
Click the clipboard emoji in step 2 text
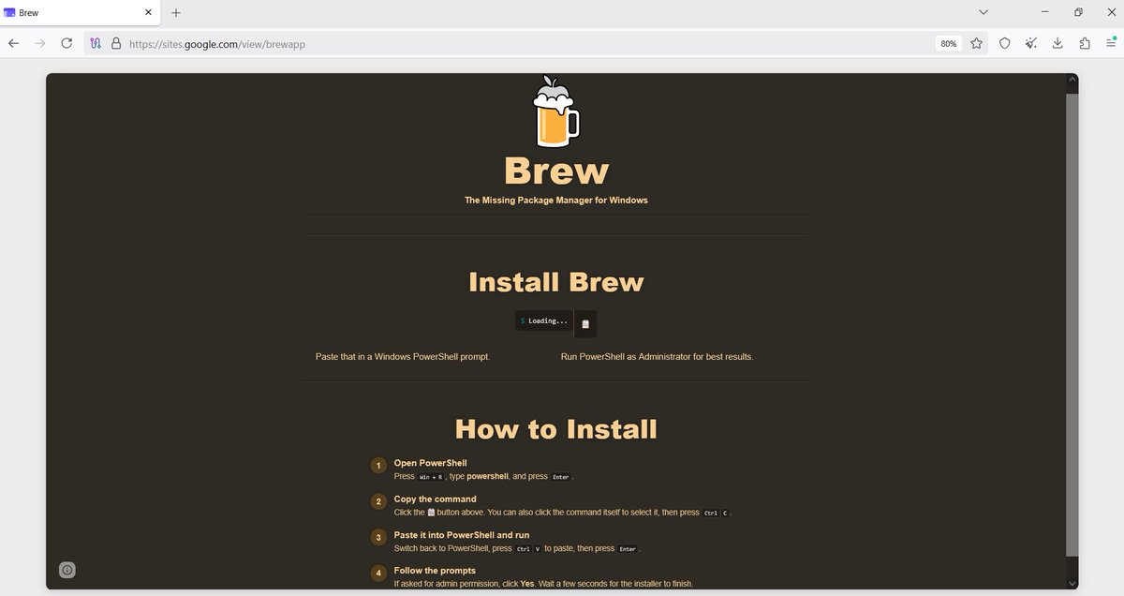[431, 513]
